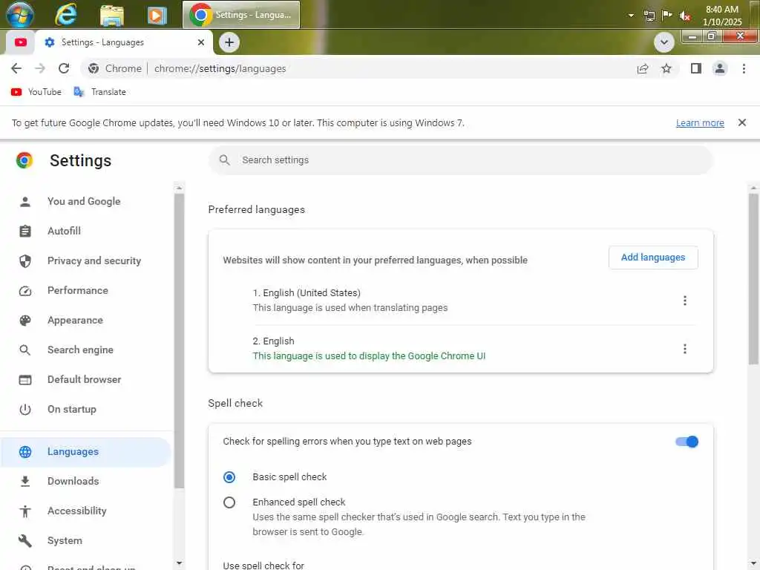Click the sidebar scroll down arrow

click(180, 563)
